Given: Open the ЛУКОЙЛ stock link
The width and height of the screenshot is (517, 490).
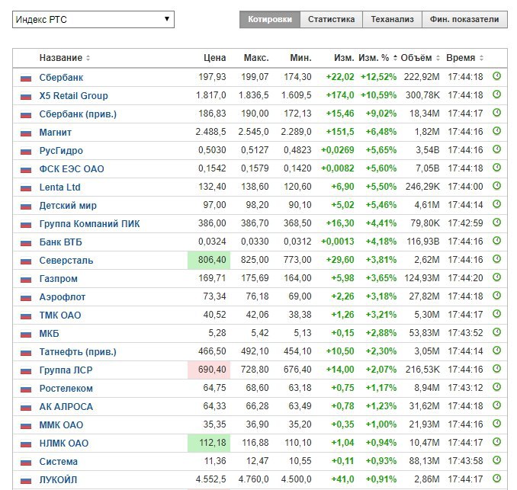Looking at the screenshot, I should 58,480.
